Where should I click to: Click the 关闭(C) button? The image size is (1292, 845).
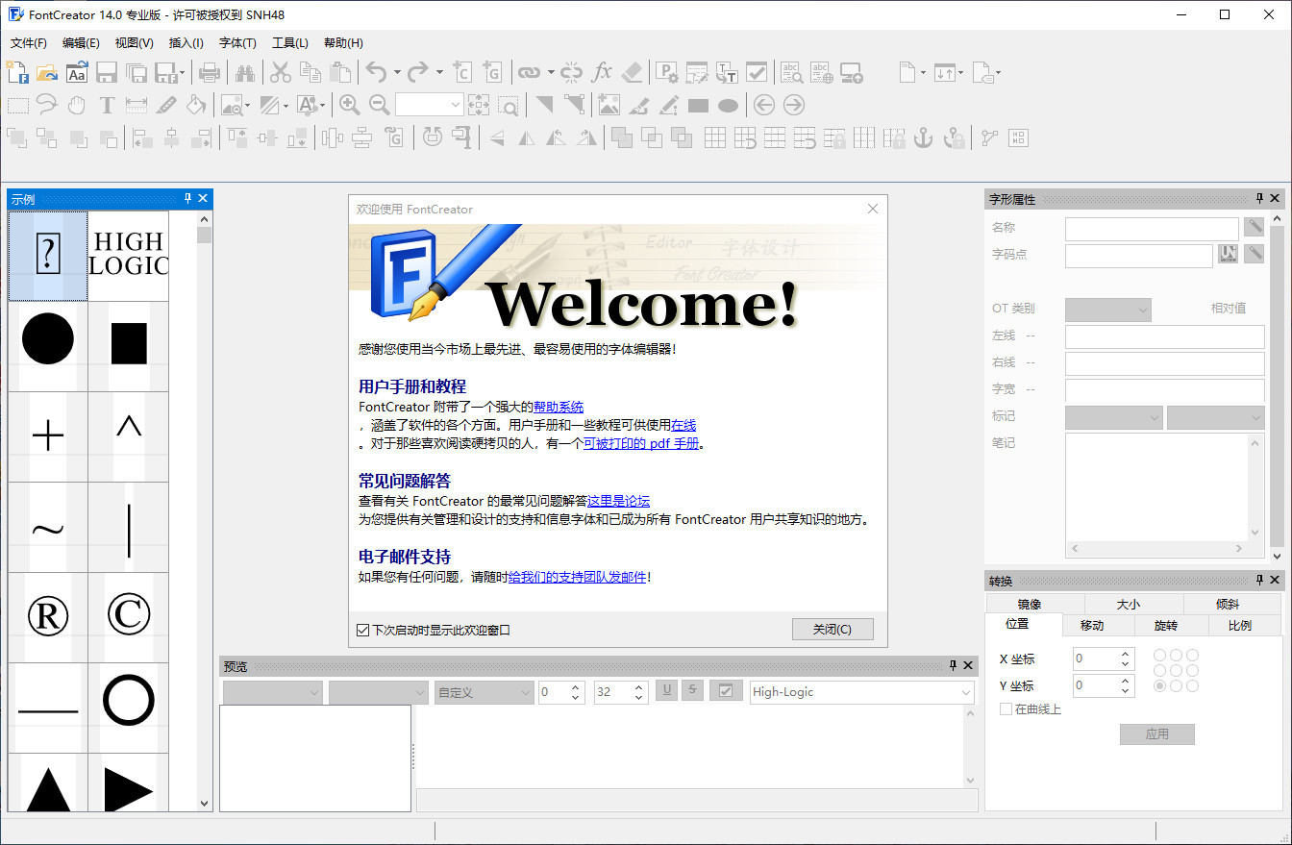click(x=832, y=630)
